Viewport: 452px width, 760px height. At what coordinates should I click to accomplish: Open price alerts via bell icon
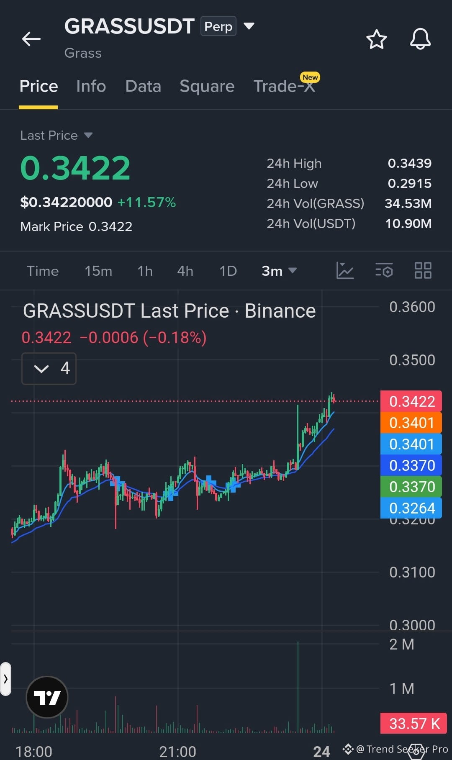[x=420, y=39]
